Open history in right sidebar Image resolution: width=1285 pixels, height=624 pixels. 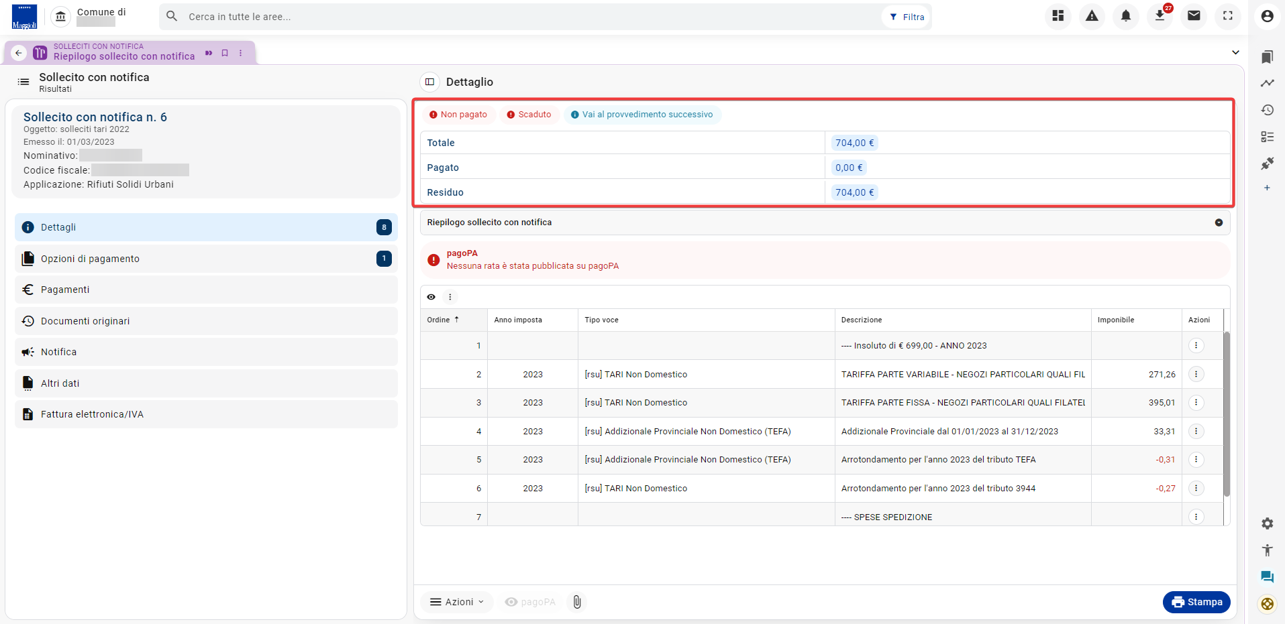click(x=1267, y=110)
